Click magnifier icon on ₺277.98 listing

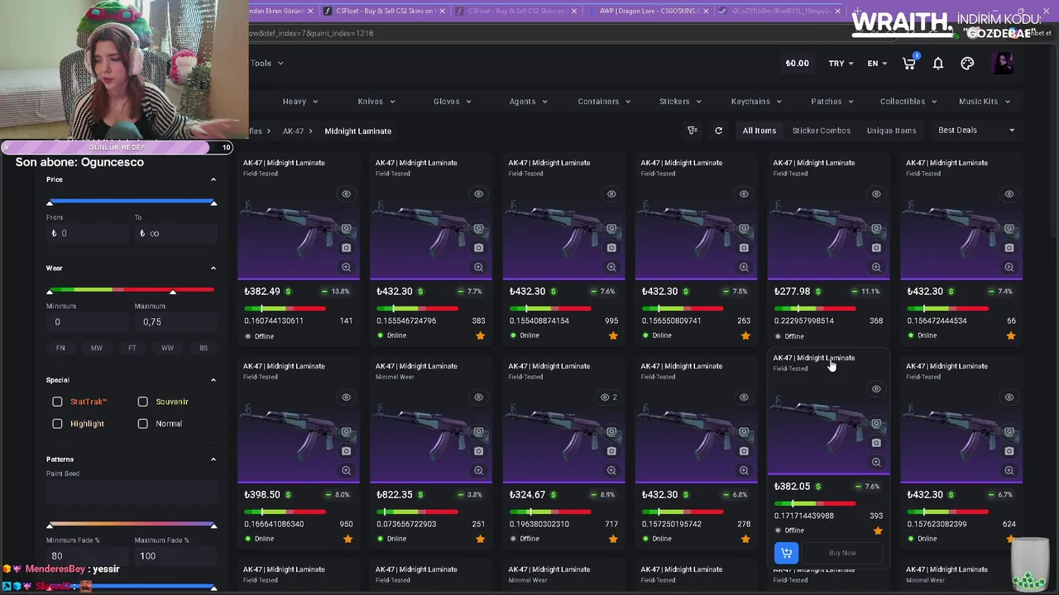[876, 267]
